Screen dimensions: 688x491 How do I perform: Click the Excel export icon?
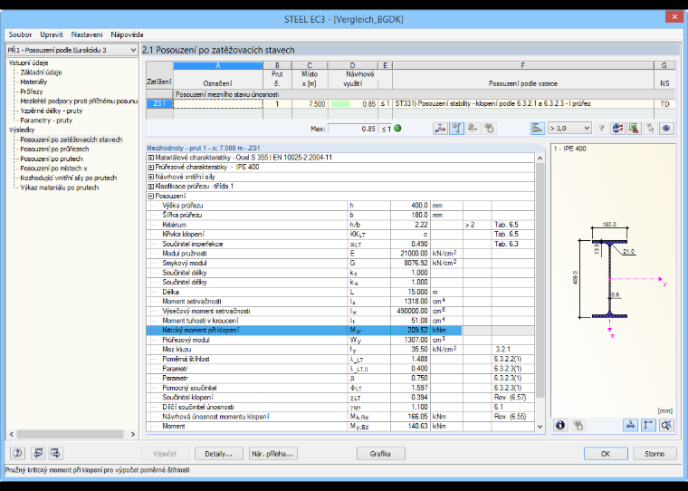(x=634, y=129)
